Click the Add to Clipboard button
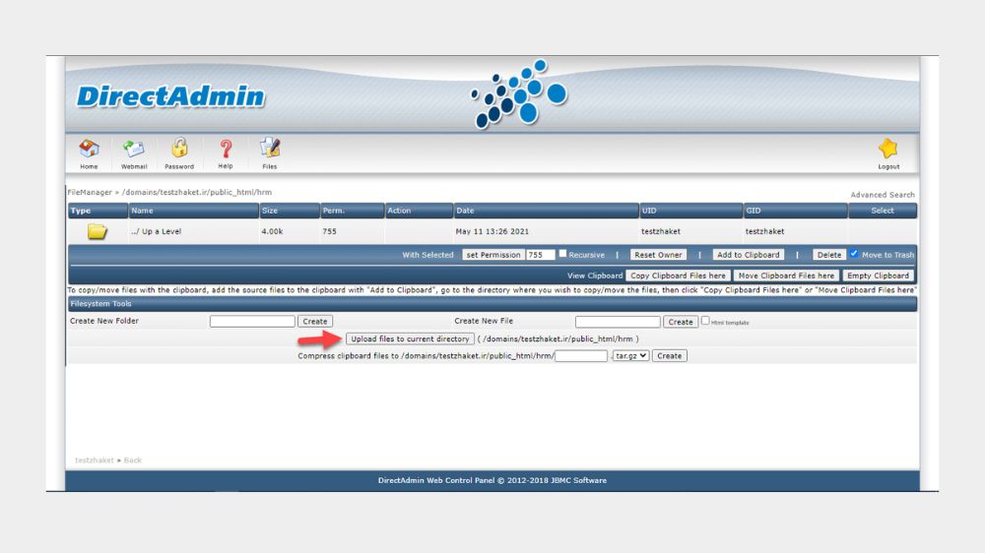 click(x=749, y=255)
